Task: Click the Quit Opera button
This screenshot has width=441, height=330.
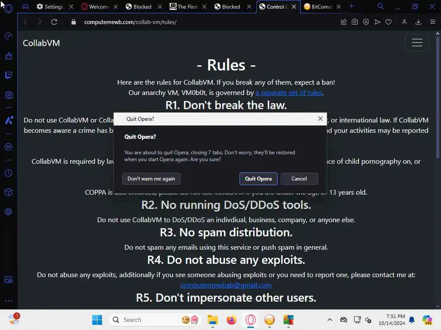Action: [258, 179]
